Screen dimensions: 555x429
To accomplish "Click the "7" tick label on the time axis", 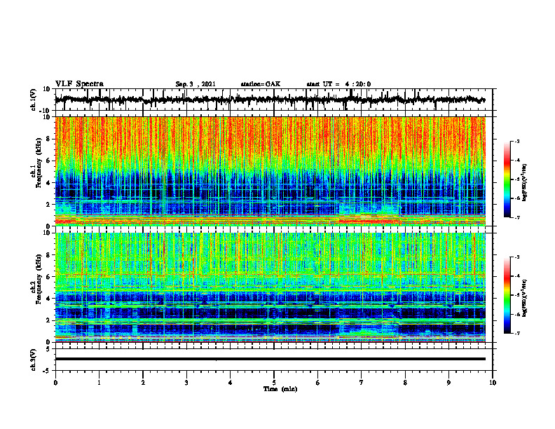I will click(362, 383).
